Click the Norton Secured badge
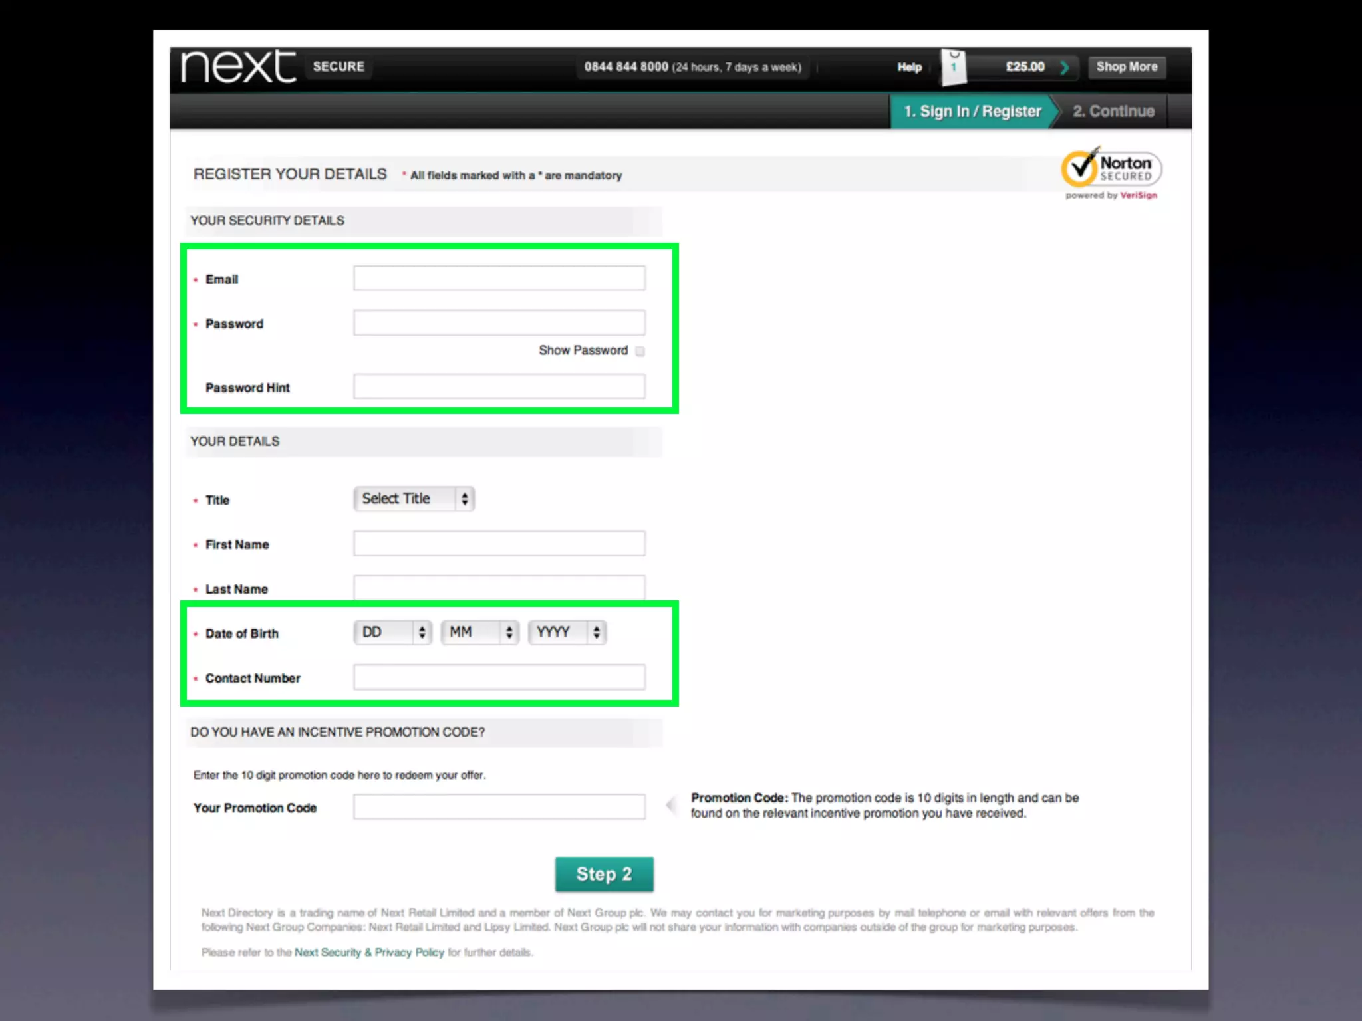This screenshot has width=1362, height=1021. tap(1111, 170)
